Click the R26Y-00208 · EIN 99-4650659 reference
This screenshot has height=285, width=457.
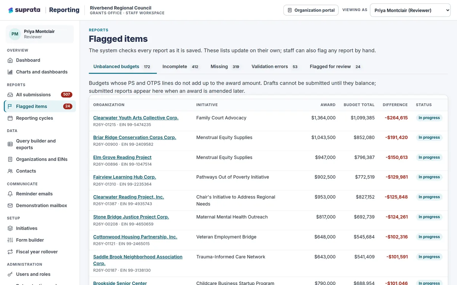point(123,224)
